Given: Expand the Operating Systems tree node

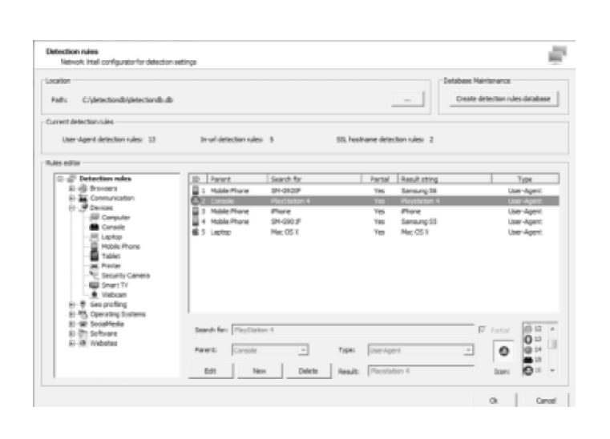Looking at the screenshot, I should click(x=71, y=314).
